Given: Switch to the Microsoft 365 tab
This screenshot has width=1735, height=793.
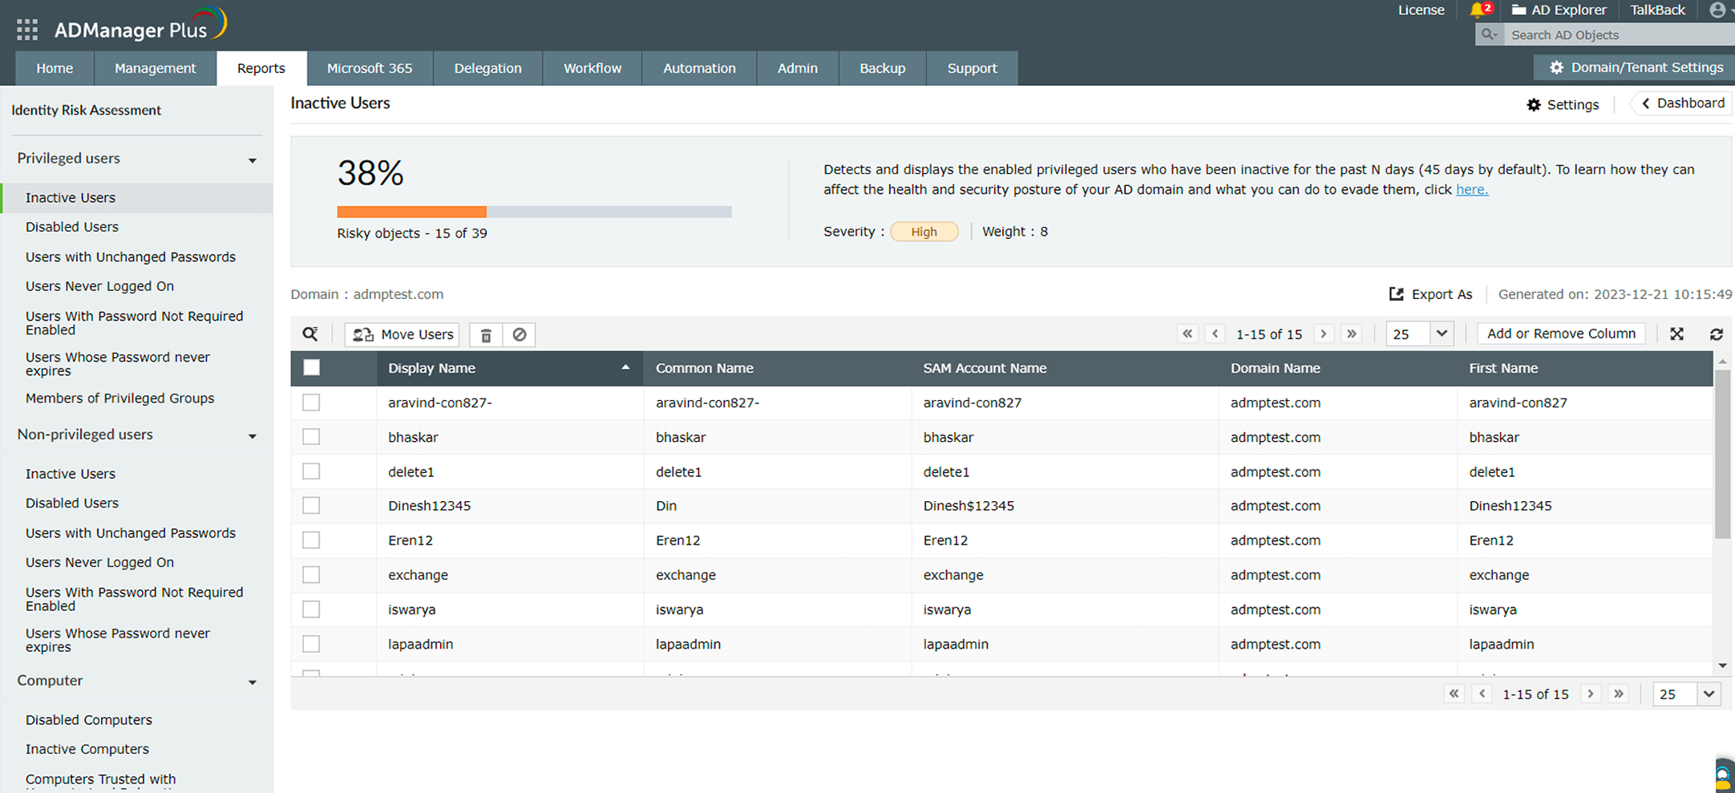Looking at the screenshot, I should pyautogui.click(x=370, y=68).
